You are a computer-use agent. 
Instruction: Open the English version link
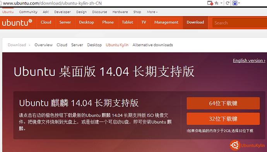pos(249,60)
